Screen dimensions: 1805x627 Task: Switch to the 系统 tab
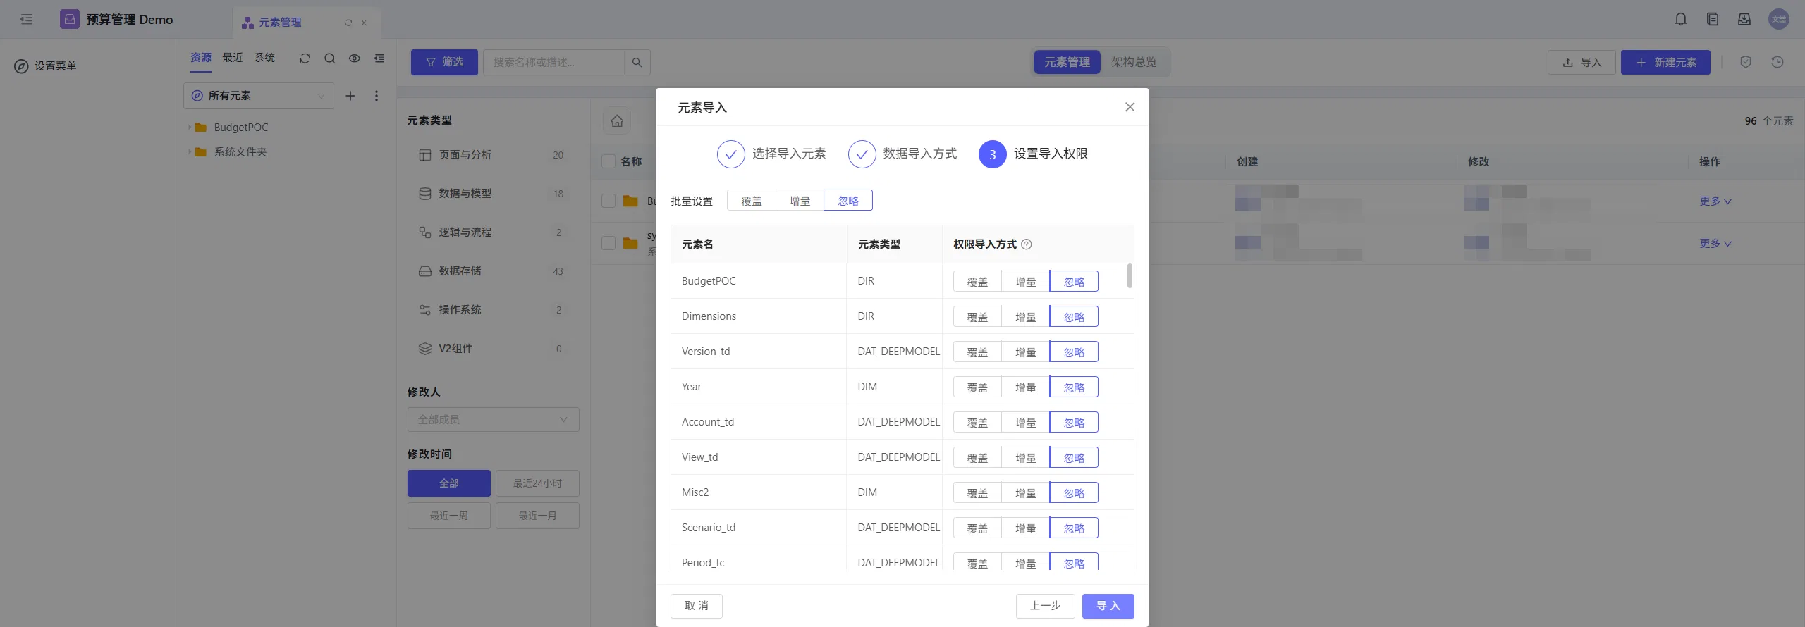tap(264, 58)
